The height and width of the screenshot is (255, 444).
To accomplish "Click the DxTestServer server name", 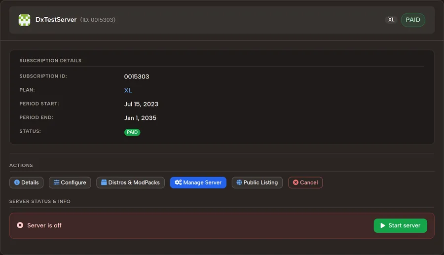I will click(56, 20).
